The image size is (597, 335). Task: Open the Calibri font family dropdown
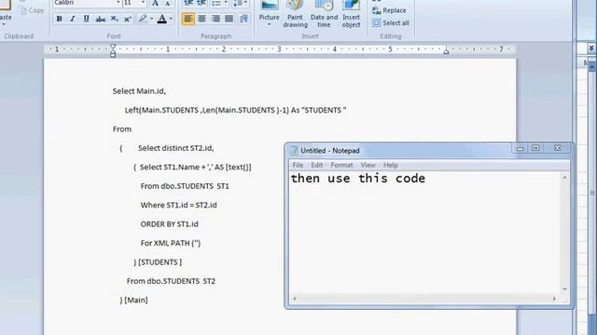118,3
